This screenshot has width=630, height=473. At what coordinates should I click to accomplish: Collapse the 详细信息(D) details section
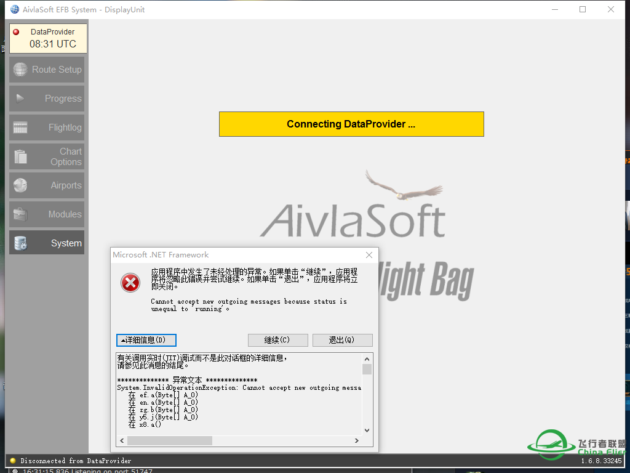click(x=146, y=340)
